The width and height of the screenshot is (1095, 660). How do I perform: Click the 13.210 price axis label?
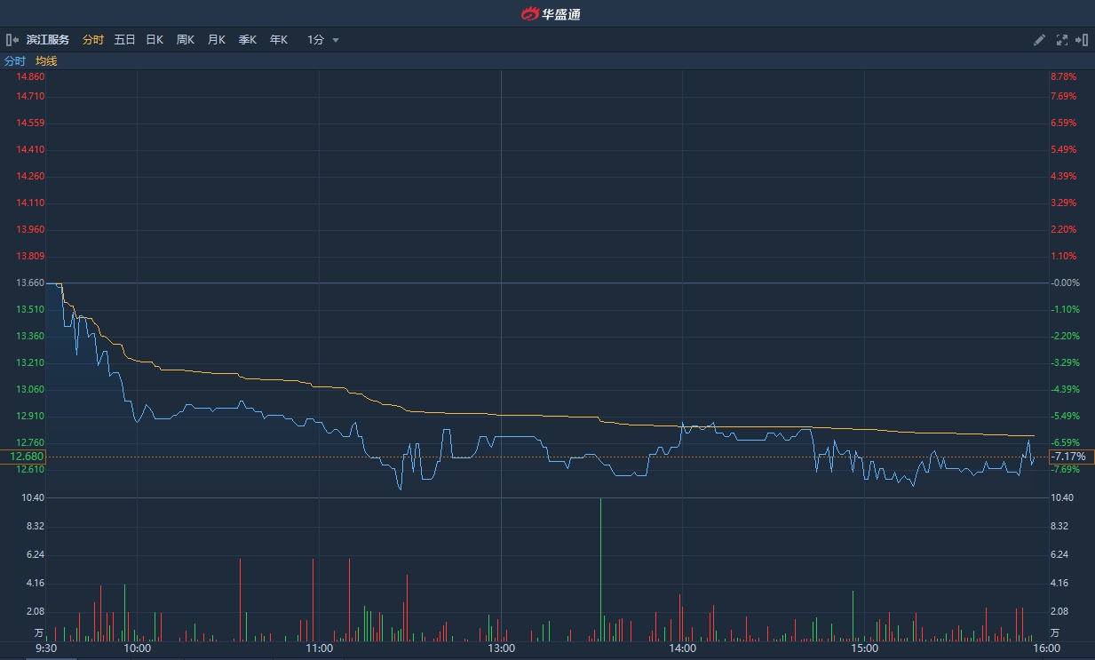(x=30, y=362)
